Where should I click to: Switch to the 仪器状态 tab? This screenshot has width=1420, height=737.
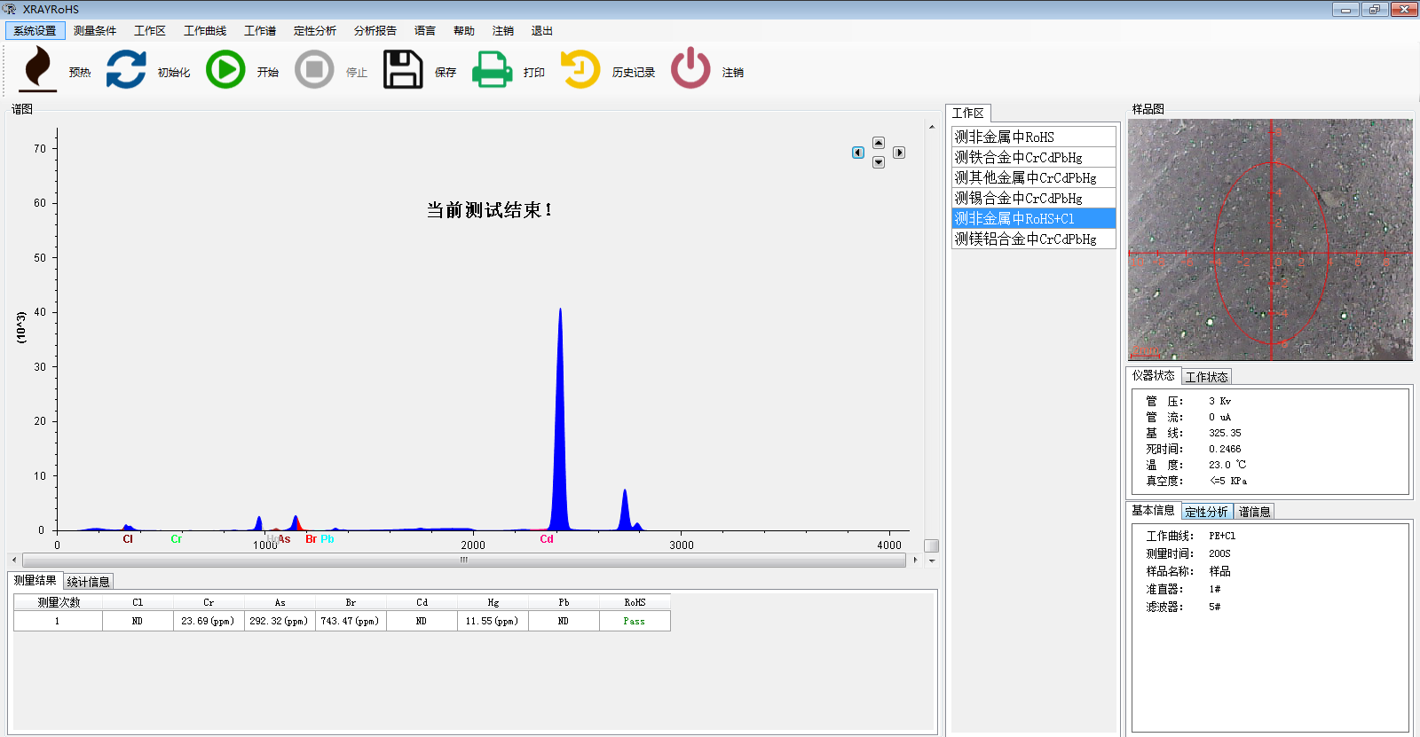coord(1154,375)
